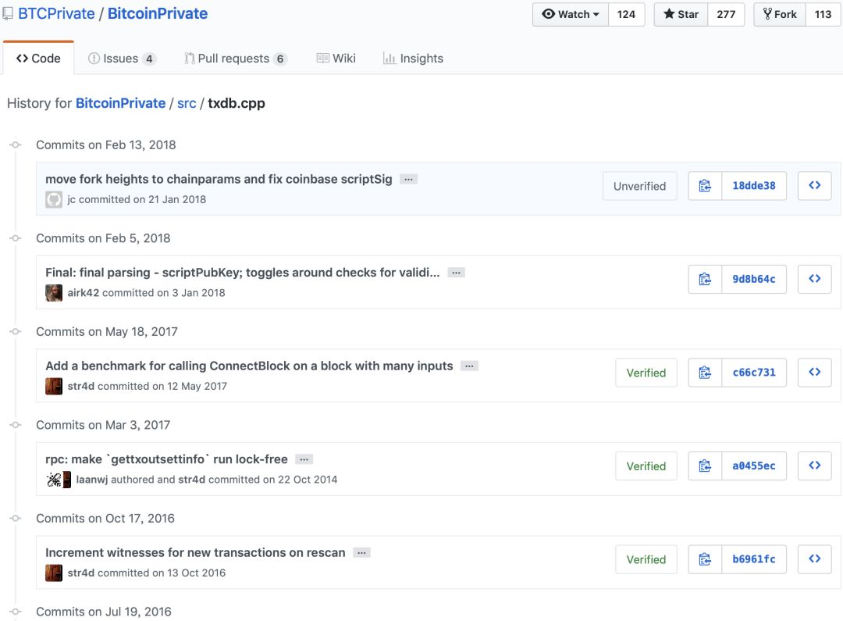Viewport: 843px width, 621px height.
Task: Open commit hash 9d8b64c
Action: point(754,279)
